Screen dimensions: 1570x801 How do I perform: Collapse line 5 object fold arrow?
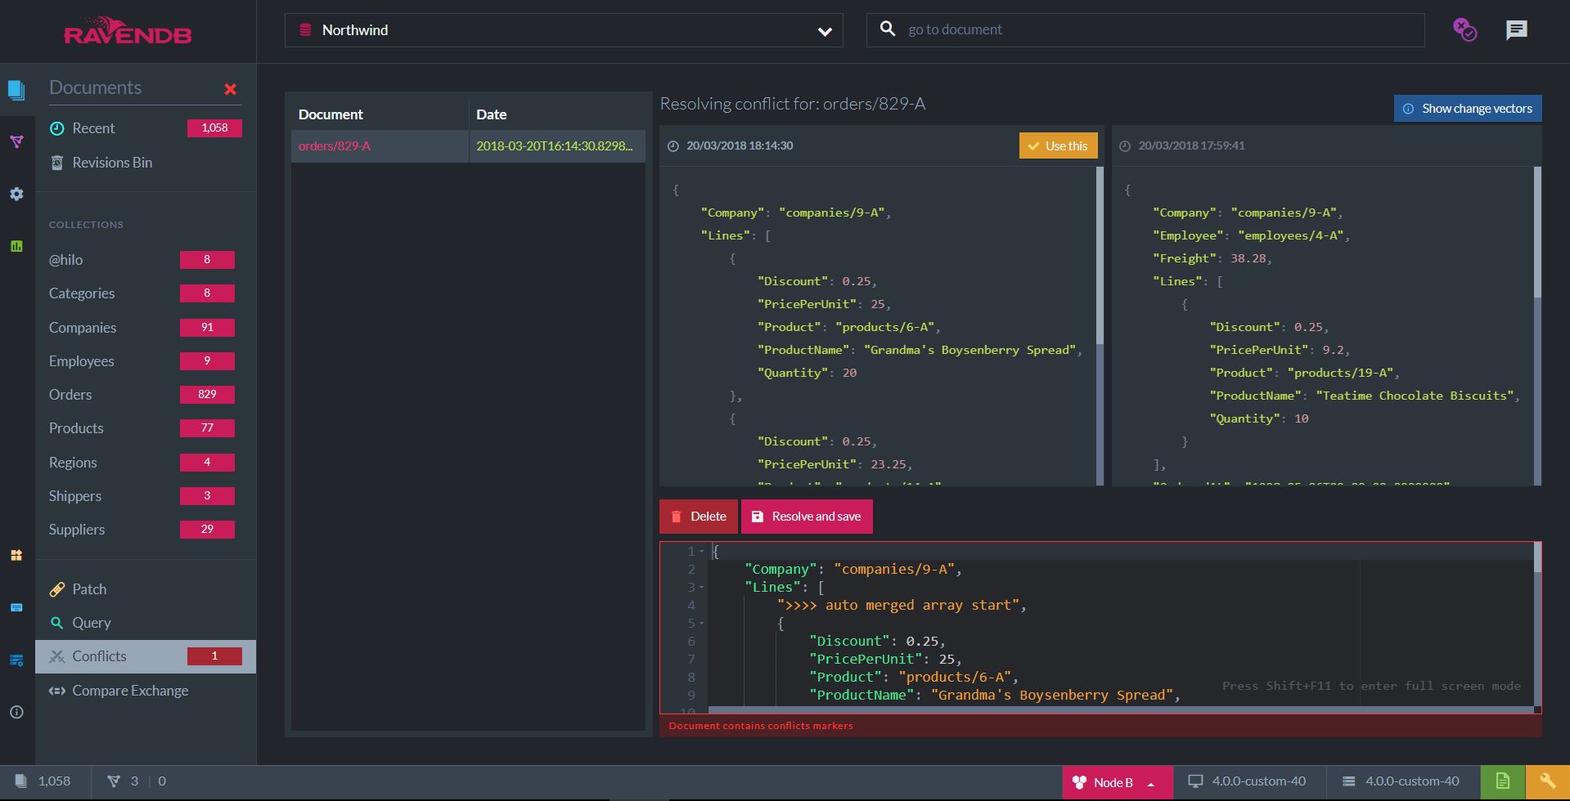702,624
